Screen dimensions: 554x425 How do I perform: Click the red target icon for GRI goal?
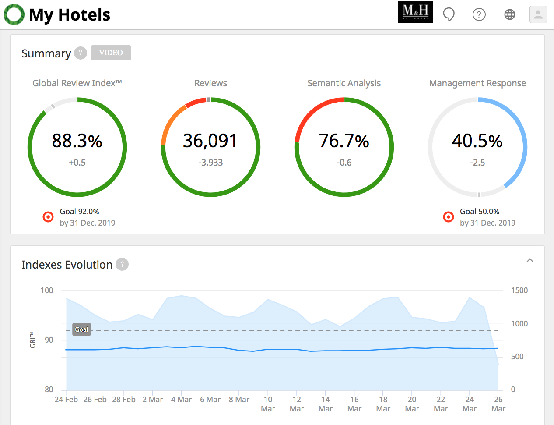click(x=48, y=217)
